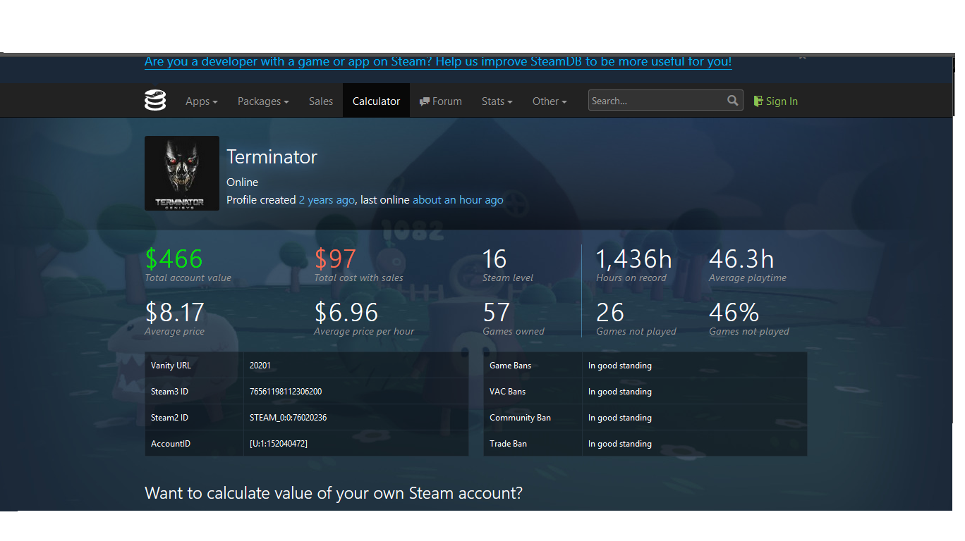Screen dimensions: 965x541
Task: Click the Forum speech bubble icon
Action: click(425, 101)
